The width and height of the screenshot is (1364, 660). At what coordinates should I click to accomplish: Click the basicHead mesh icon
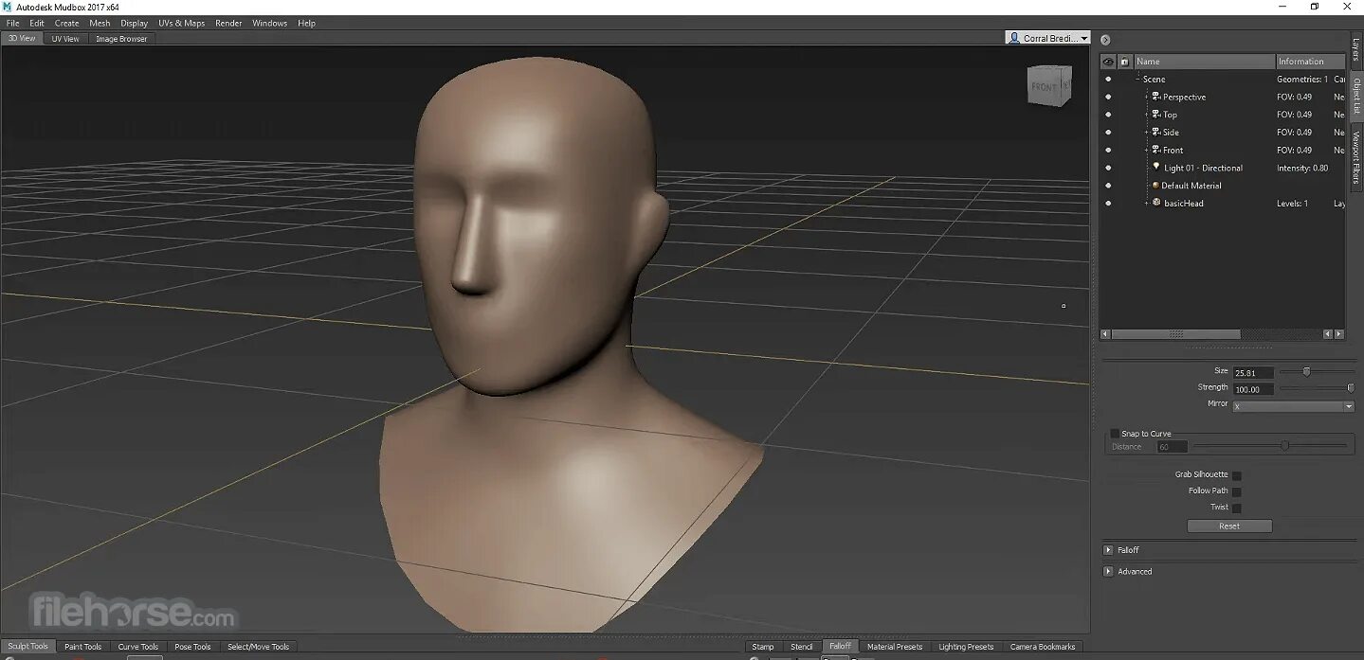click(x=1156, y=203)
